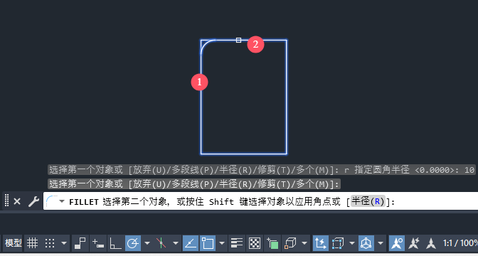
Task: Toggle 3D object snap icon
Action: tap(290, 243)
